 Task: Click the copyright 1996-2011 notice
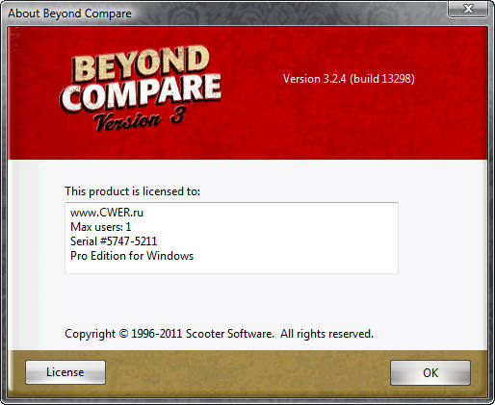pos(219,334)
